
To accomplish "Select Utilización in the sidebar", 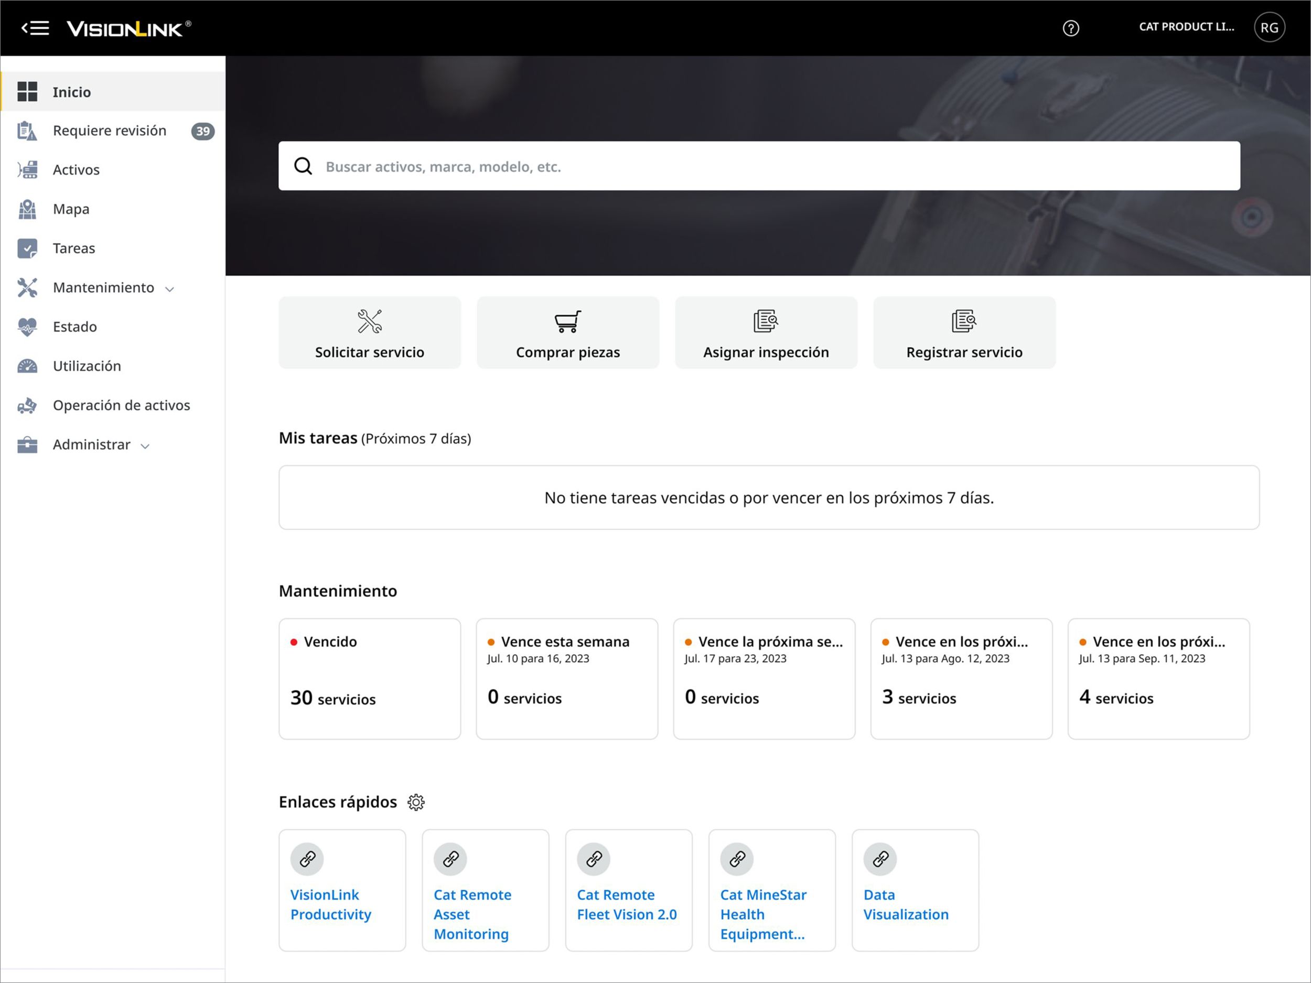I will point(87,365).
